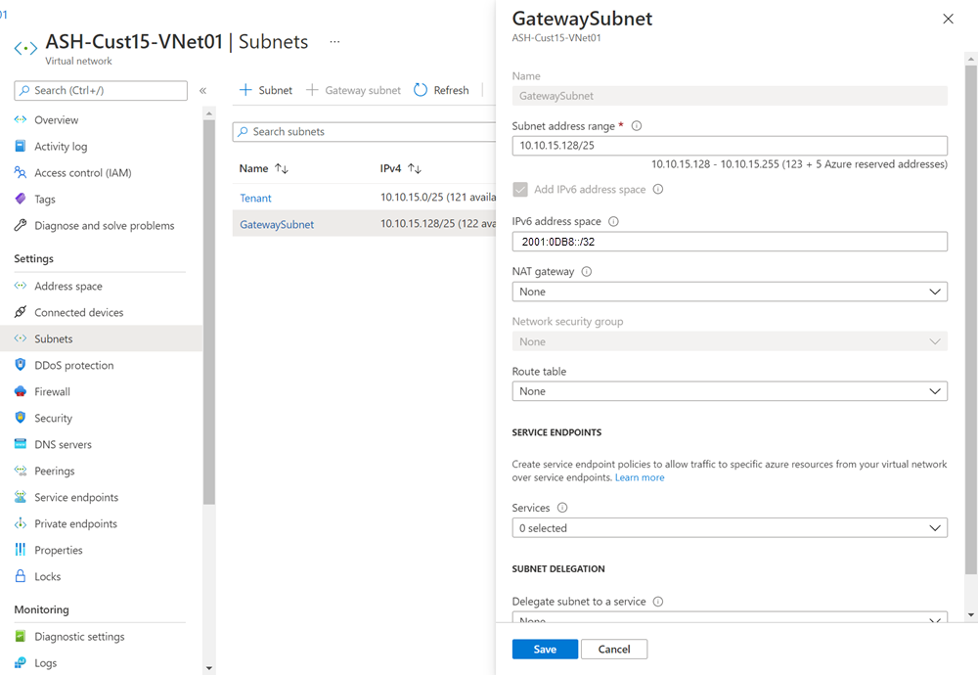The height and width of the screenshot is (675, 978).
Task: Open the Learn more link about service endpoints
Action: click(x=640, y=477)
